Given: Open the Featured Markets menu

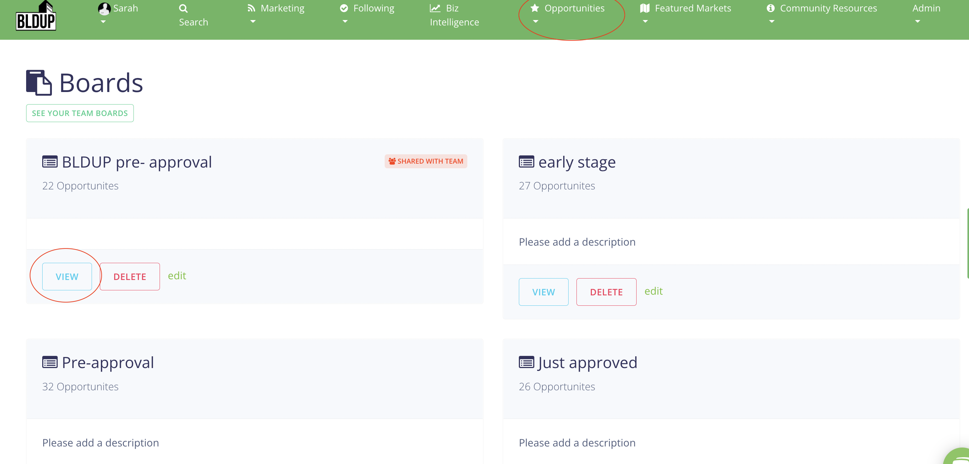Looking at the screenshot, I should [692, 8].
